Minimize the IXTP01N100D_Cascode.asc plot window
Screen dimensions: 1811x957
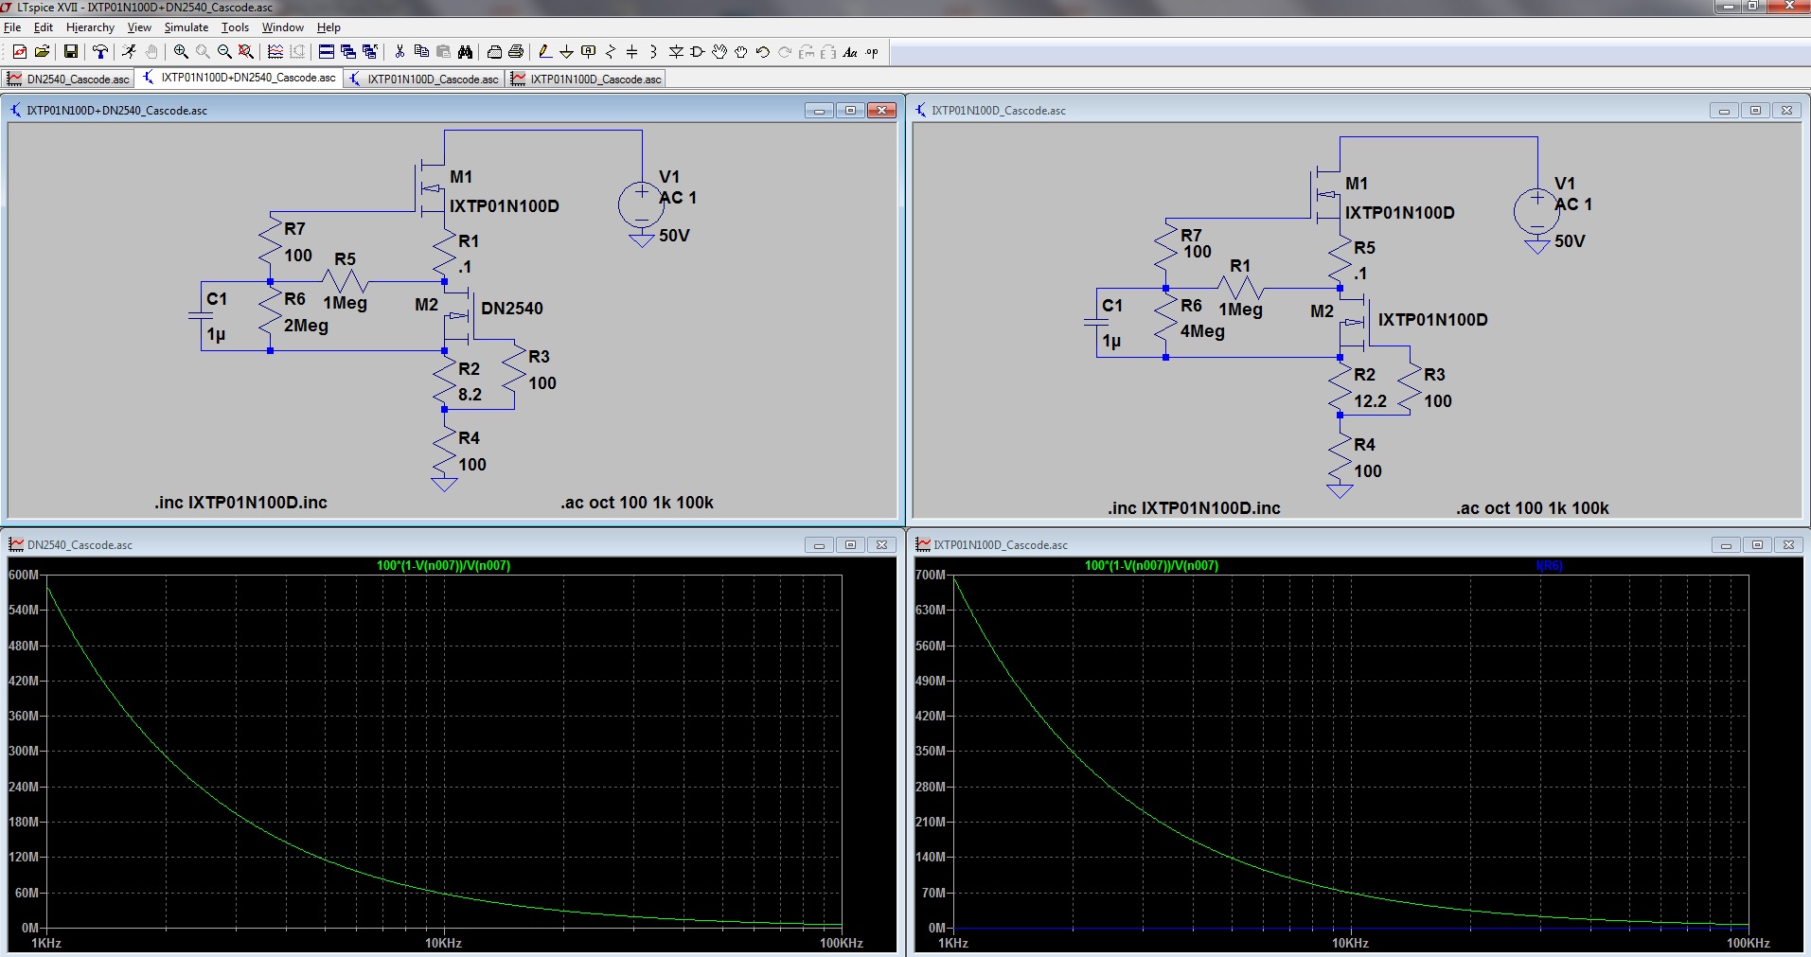[x=1726, y=544]
